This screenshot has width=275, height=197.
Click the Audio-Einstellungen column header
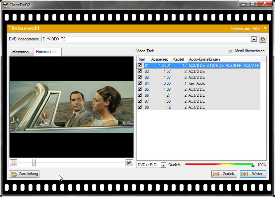[x=224, y=59]
